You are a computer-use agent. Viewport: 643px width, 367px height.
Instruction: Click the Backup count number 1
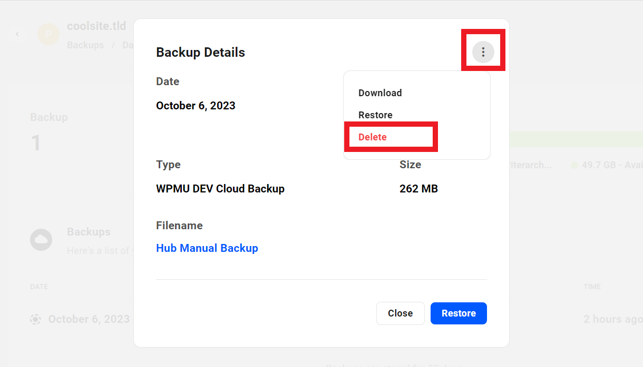click(x=36, y=143)
